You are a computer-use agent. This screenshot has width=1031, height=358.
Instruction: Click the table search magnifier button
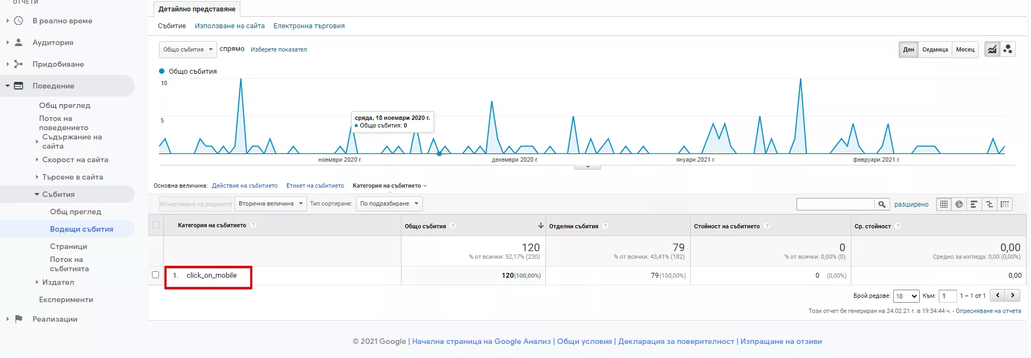(x=882, y=204)
